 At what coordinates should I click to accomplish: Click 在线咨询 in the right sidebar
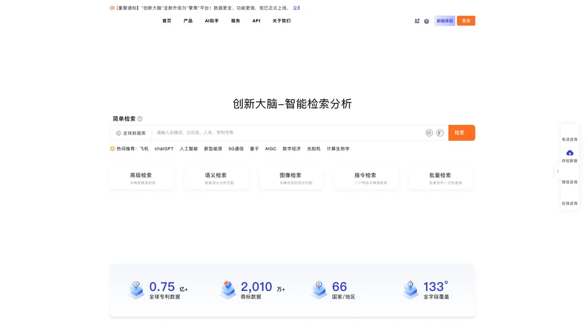pos(569,203)
